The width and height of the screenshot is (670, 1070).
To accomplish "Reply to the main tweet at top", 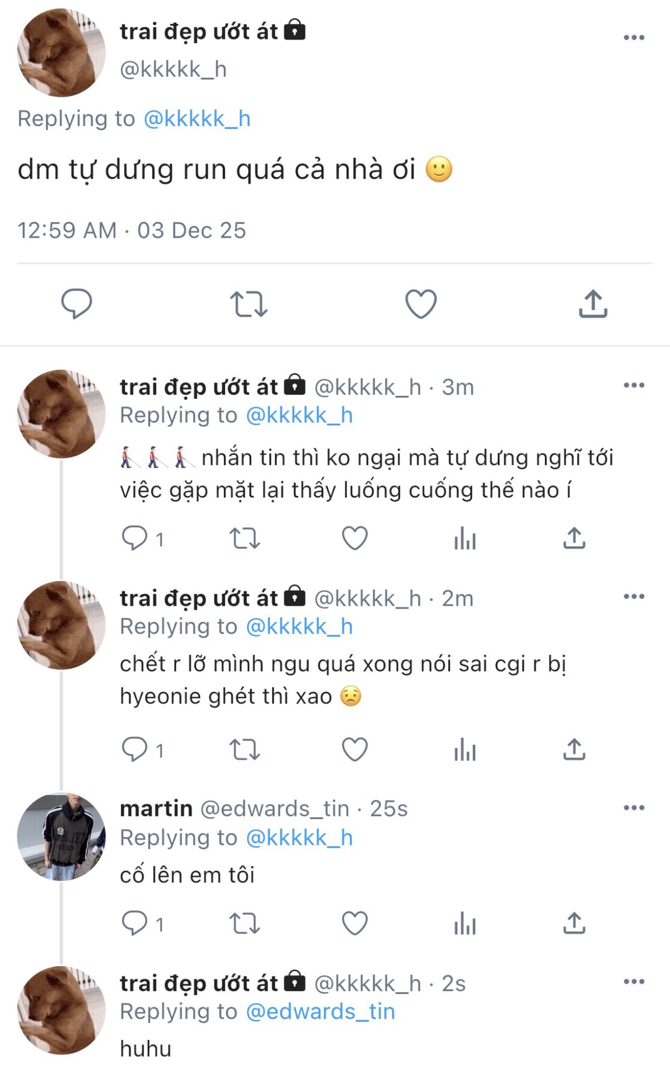I will pyautogui.click(x=76, y=304).
